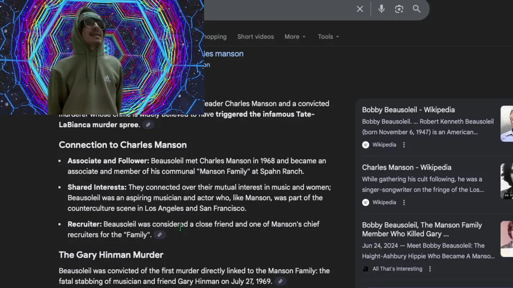Open options menu for Bobby Beausoleil Wikipedia result

[x=404, y=145]
